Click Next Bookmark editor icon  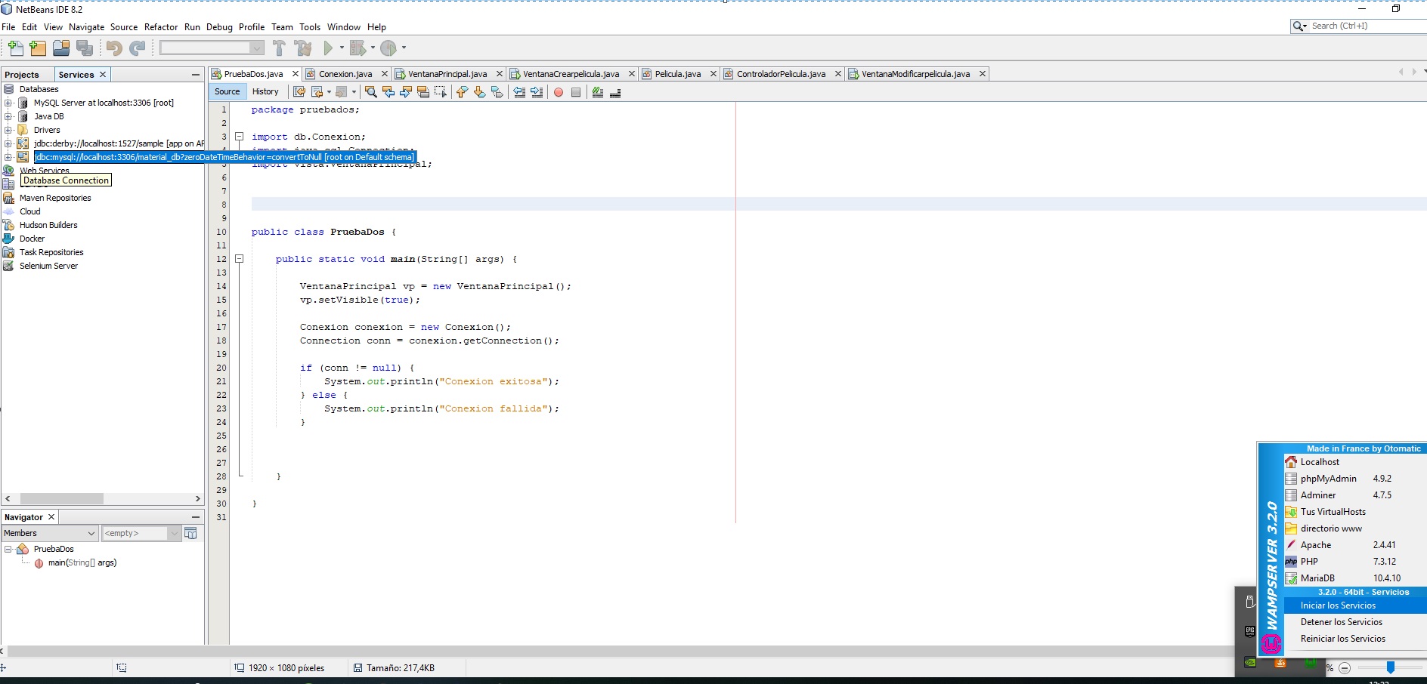[x=479, y=92]
